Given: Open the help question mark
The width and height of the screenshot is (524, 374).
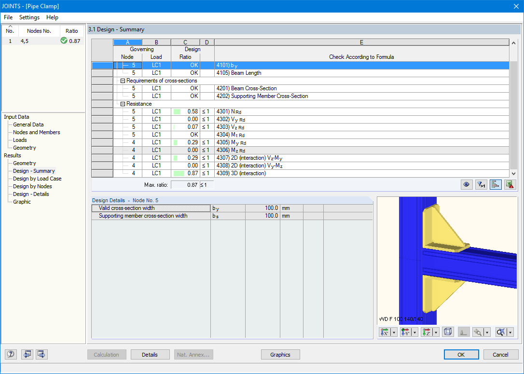Looking at the screenshot, I should 10,354.
